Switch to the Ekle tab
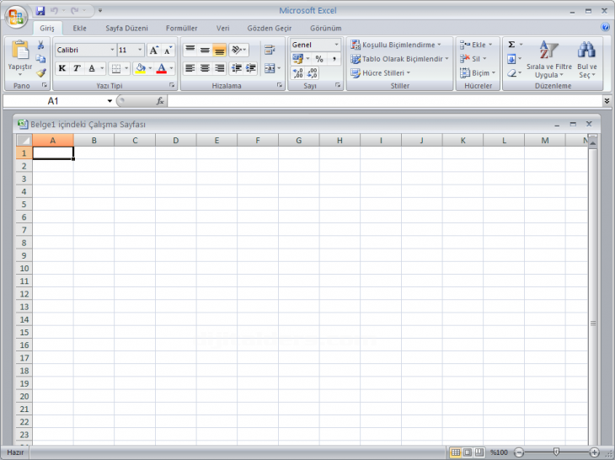 point(80,29)
